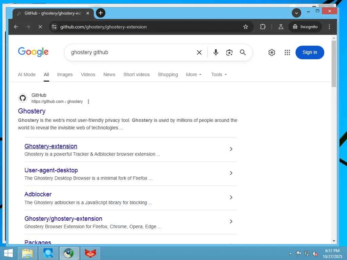347x260 pixels.
Task: Open the about-this-result three-dot menu
Action: click(x=88, y=102)
